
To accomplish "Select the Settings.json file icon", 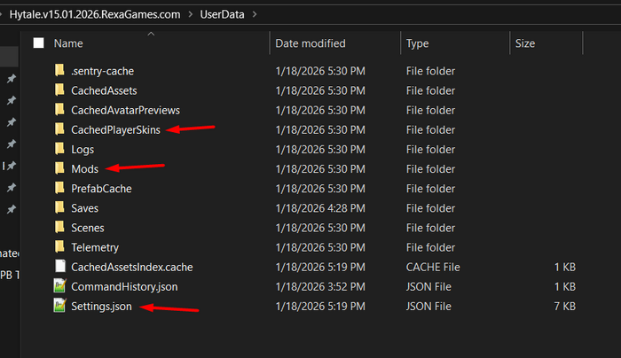I will pos(59,306).
